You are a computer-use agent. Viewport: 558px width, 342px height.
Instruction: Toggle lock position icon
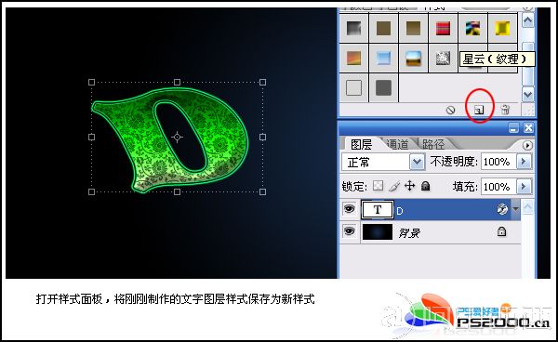coord(409,186)
